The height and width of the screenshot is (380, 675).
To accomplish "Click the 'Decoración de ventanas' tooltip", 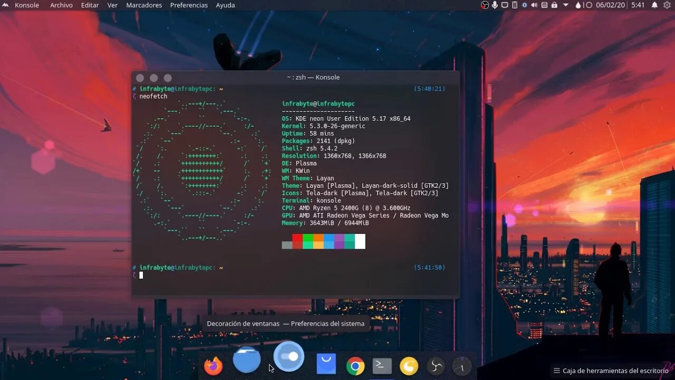I will [285, 324].
